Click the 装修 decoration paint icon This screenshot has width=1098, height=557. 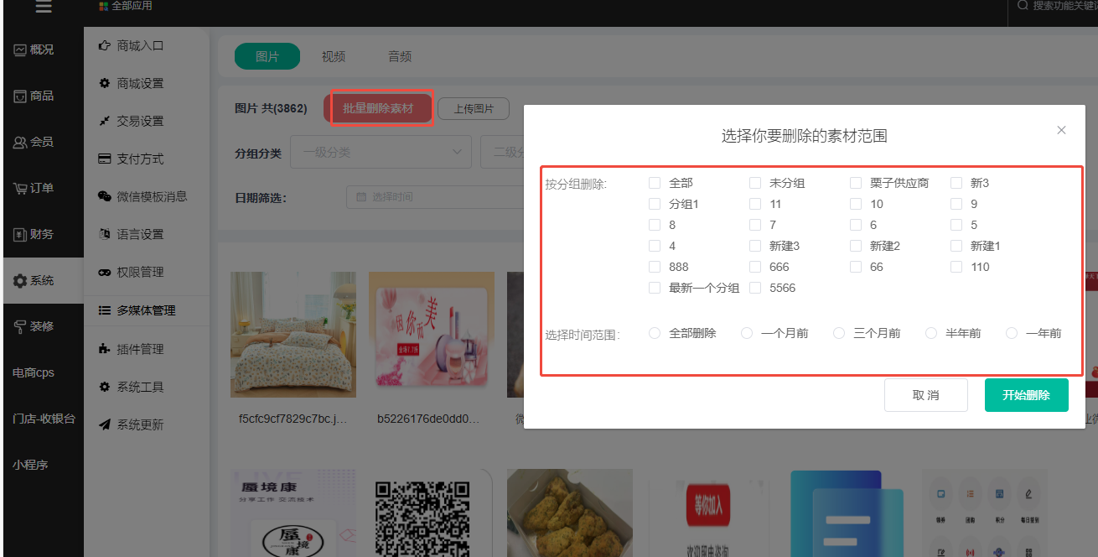coord(20,326)
